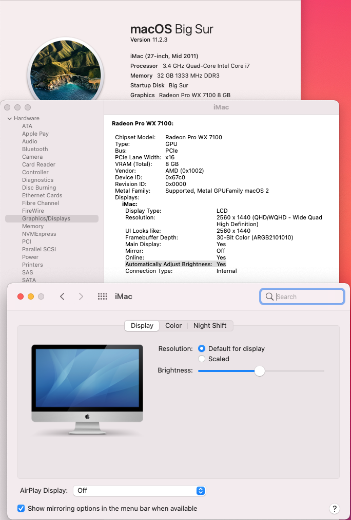Viewport: 351px width, 520px height.
Task: Select Ethernet Cards in hardware list
Action: pyautogui.click(x=42, y=195)
